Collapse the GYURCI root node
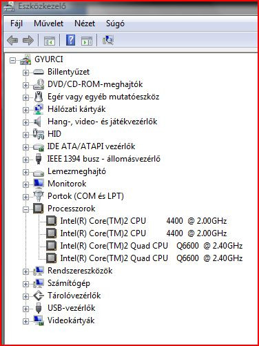 pos(13,60)
